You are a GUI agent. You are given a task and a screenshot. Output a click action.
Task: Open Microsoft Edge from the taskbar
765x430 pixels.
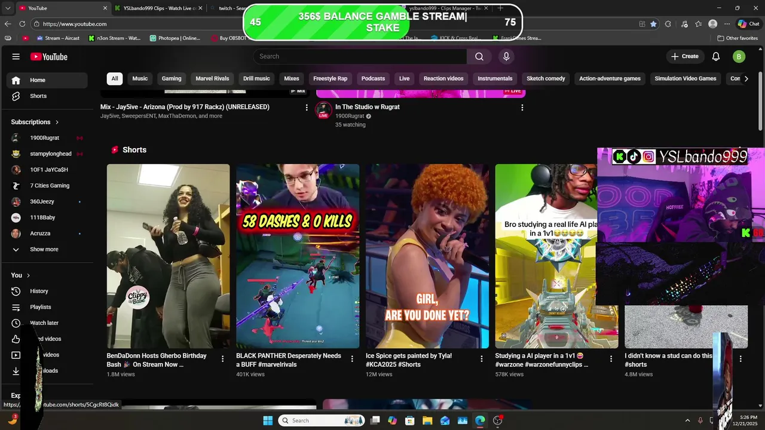480,420
